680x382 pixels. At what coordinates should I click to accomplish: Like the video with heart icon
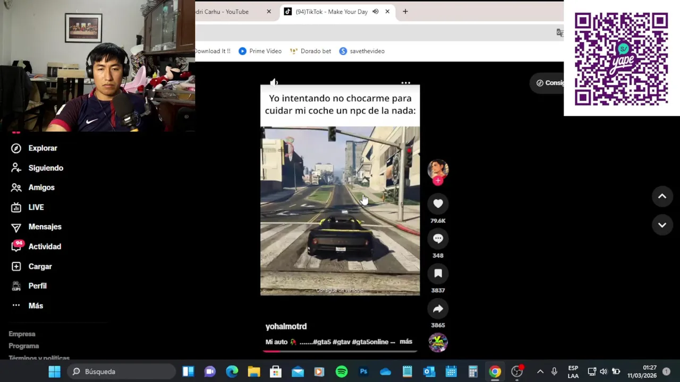point(438,204)
